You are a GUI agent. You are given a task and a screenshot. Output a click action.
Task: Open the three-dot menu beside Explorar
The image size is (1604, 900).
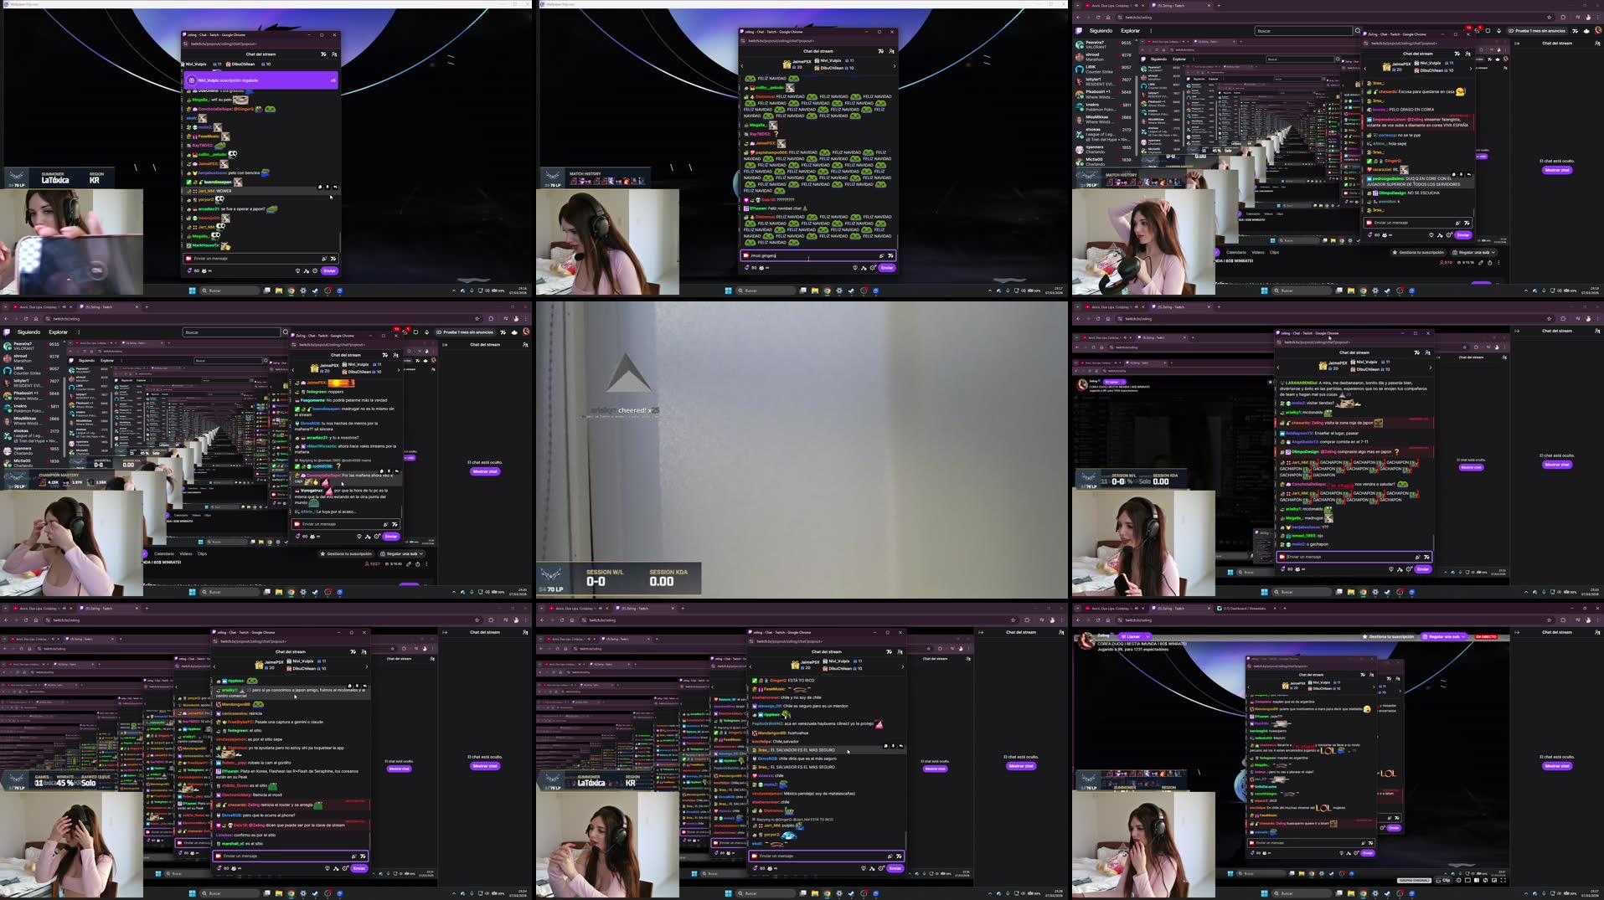point(79,332)
